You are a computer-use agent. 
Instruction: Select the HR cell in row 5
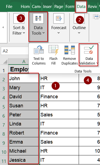(59, 105)
